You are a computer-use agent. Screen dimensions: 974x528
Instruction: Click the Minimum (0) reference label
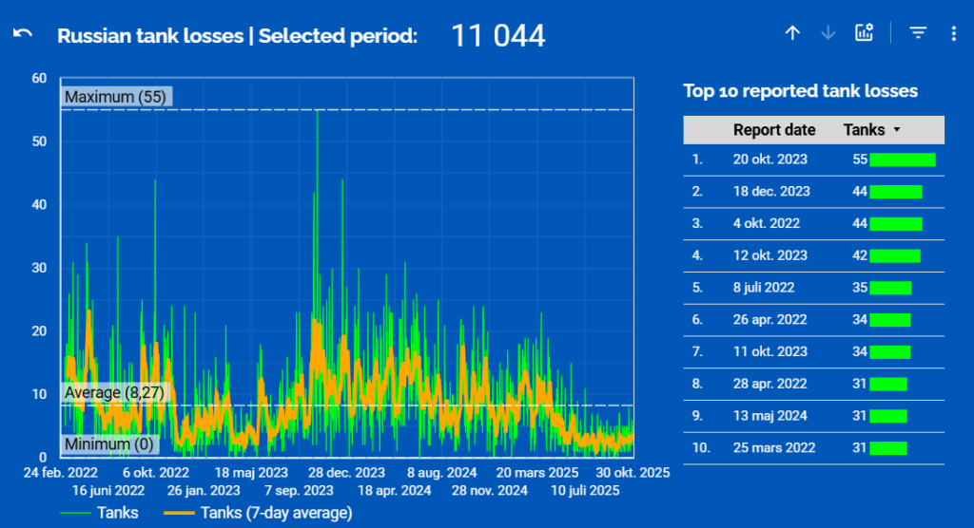coord(109,444)
